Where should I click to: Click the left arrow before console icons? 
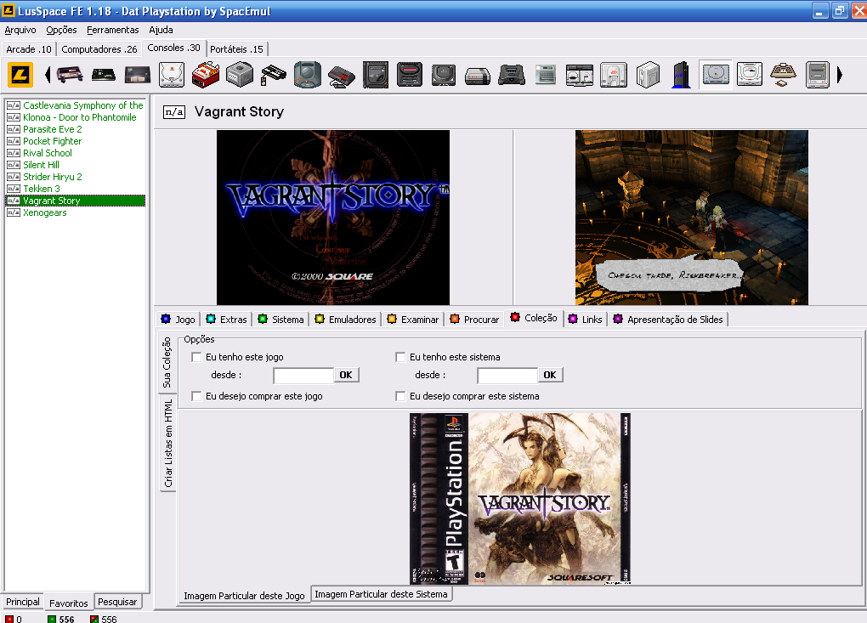[48, 75]
